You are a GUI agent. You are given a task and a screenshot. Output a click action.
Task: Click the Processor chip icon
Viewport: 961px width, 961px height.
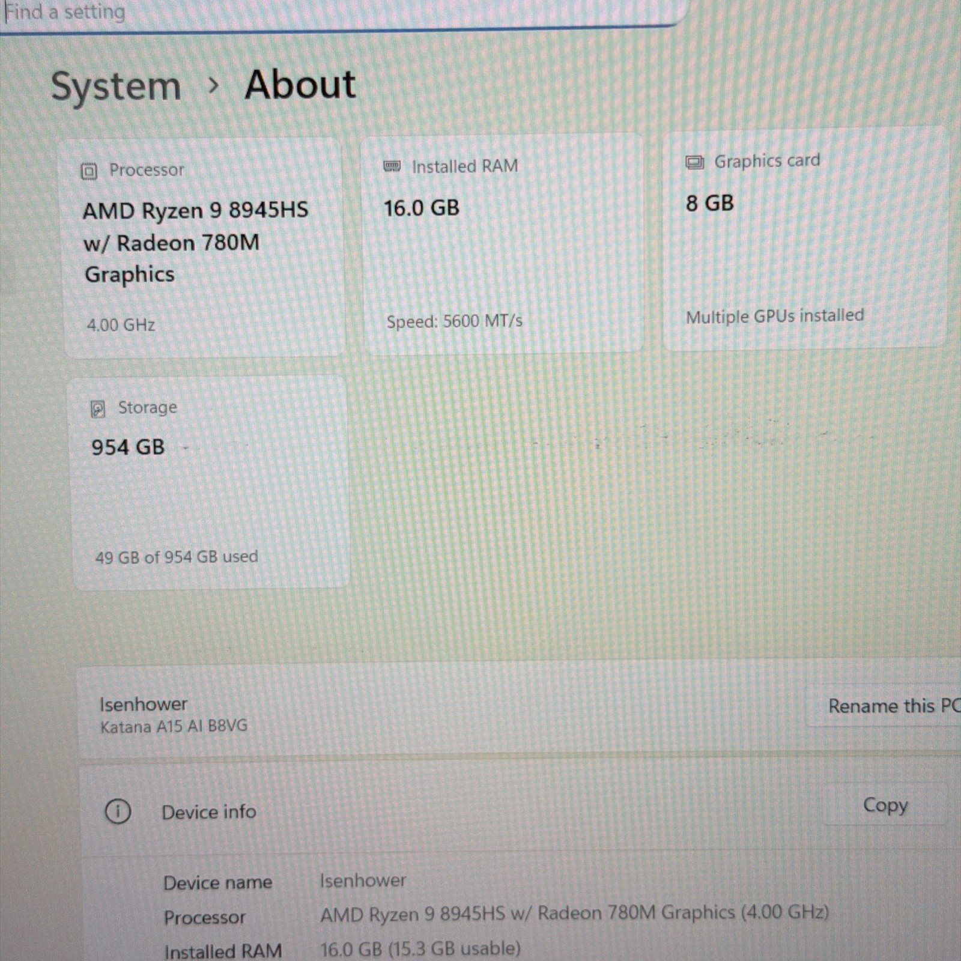pos(89,171)
